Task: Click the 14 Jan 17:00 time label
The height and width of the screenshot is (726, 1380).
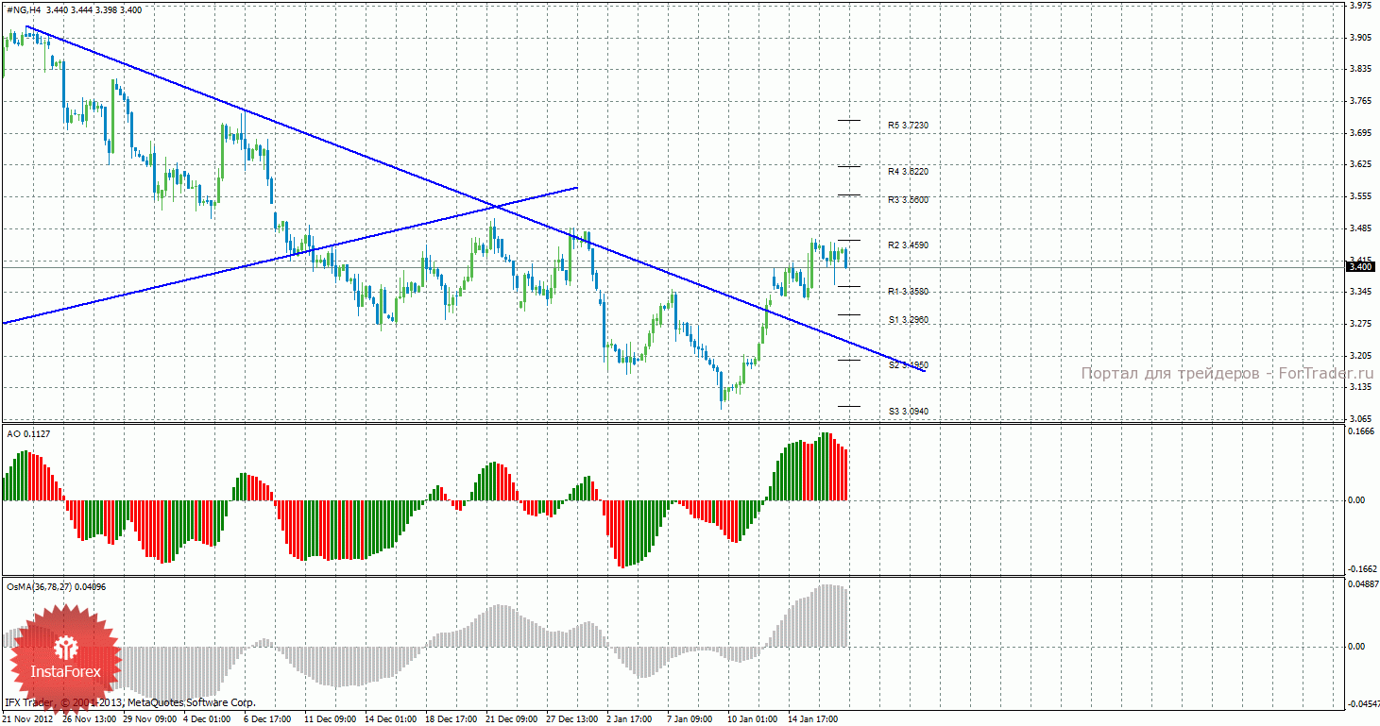Action: (813, 719)
